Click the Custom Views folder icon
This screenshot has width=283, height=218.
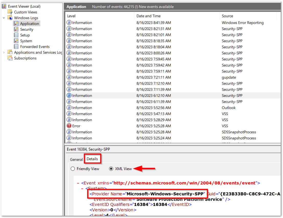point(10,12)
